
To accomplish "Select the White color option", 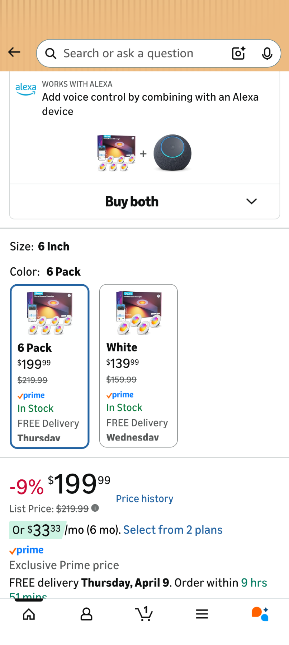I will pos(138,365).
